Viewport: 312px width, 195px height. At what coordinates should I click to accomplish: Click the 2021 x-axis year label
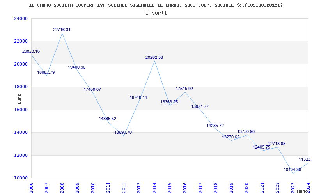(x=262, y=188)
